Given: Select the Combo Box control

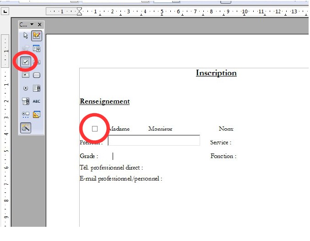Looking at the screenshot, I should tap(26, 101).
